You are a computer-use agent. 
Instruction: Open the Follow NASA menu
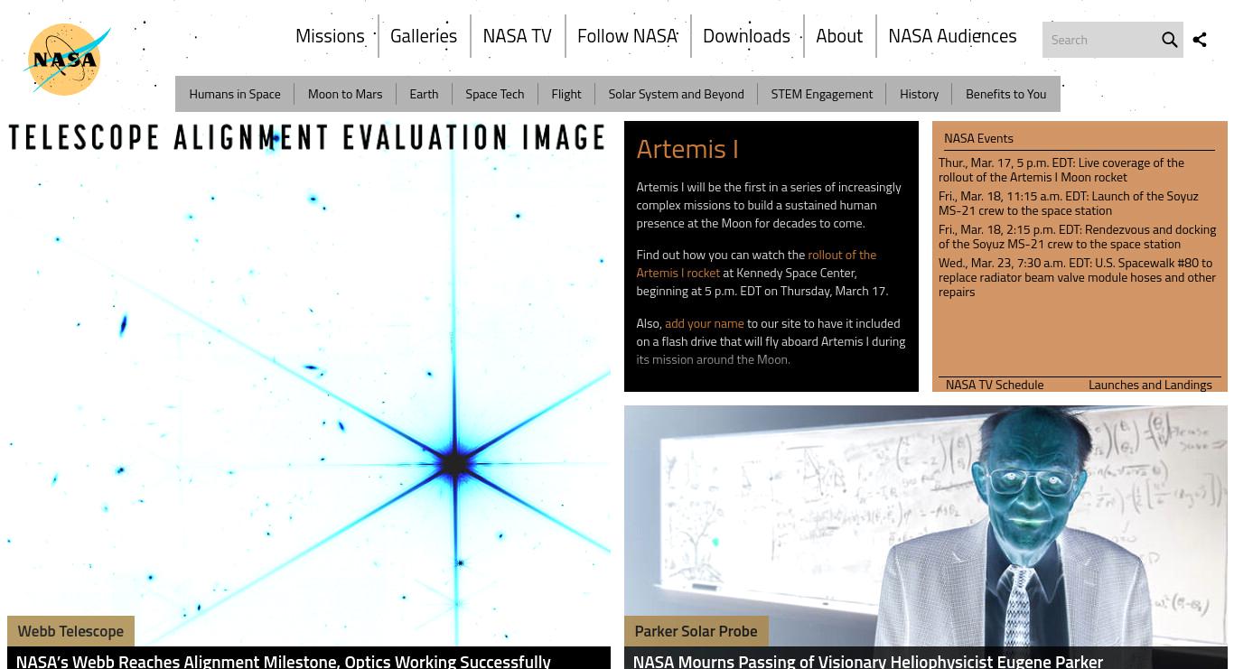pyautogui.click(x=627, y=36)
